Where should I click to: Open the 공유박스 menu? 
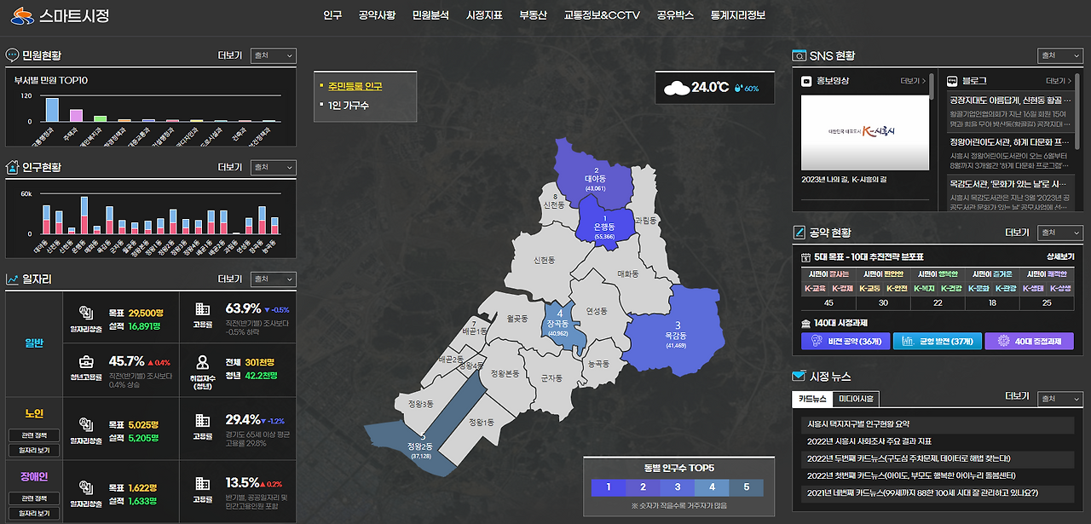click(x=675, y=15)
